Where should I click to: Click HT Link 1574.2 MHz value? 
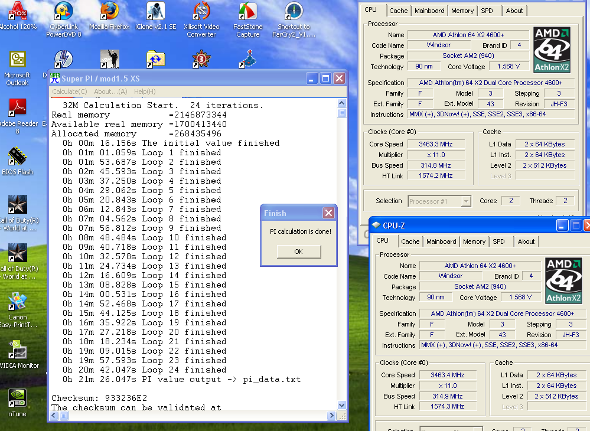pos(436,175)
